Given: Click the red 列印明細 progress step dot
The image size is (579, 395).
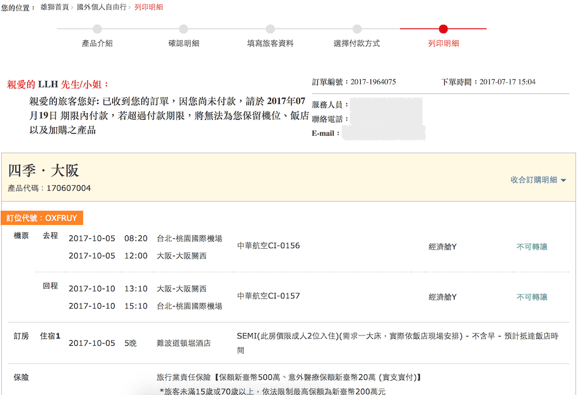Looking at the screenshot, I should point(443,28).
